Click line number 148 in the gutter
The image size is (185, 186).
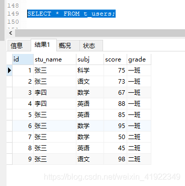point(13,6)
